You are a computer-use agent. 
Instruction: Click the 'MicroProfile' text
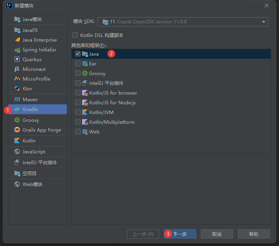point(37,79)
